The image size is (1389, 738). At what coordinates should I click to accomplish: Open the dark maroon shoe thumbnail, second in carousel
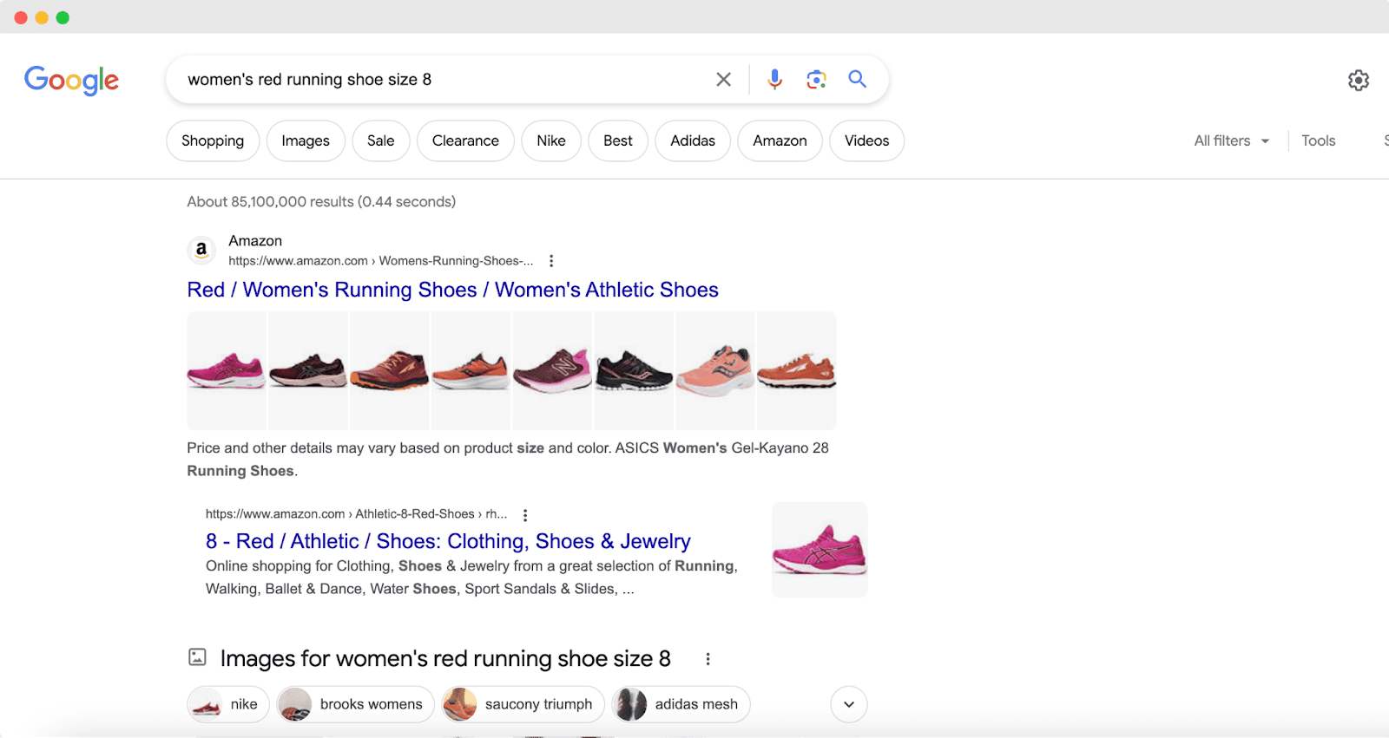click(308, 371)
